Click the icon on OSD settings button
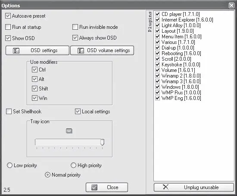 [x=16, y=51]
